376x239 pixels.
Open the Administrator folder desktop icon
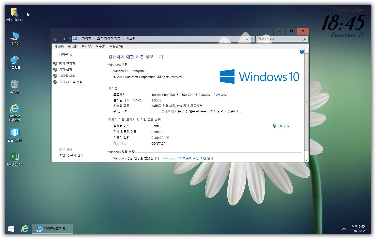coord(14,14)
